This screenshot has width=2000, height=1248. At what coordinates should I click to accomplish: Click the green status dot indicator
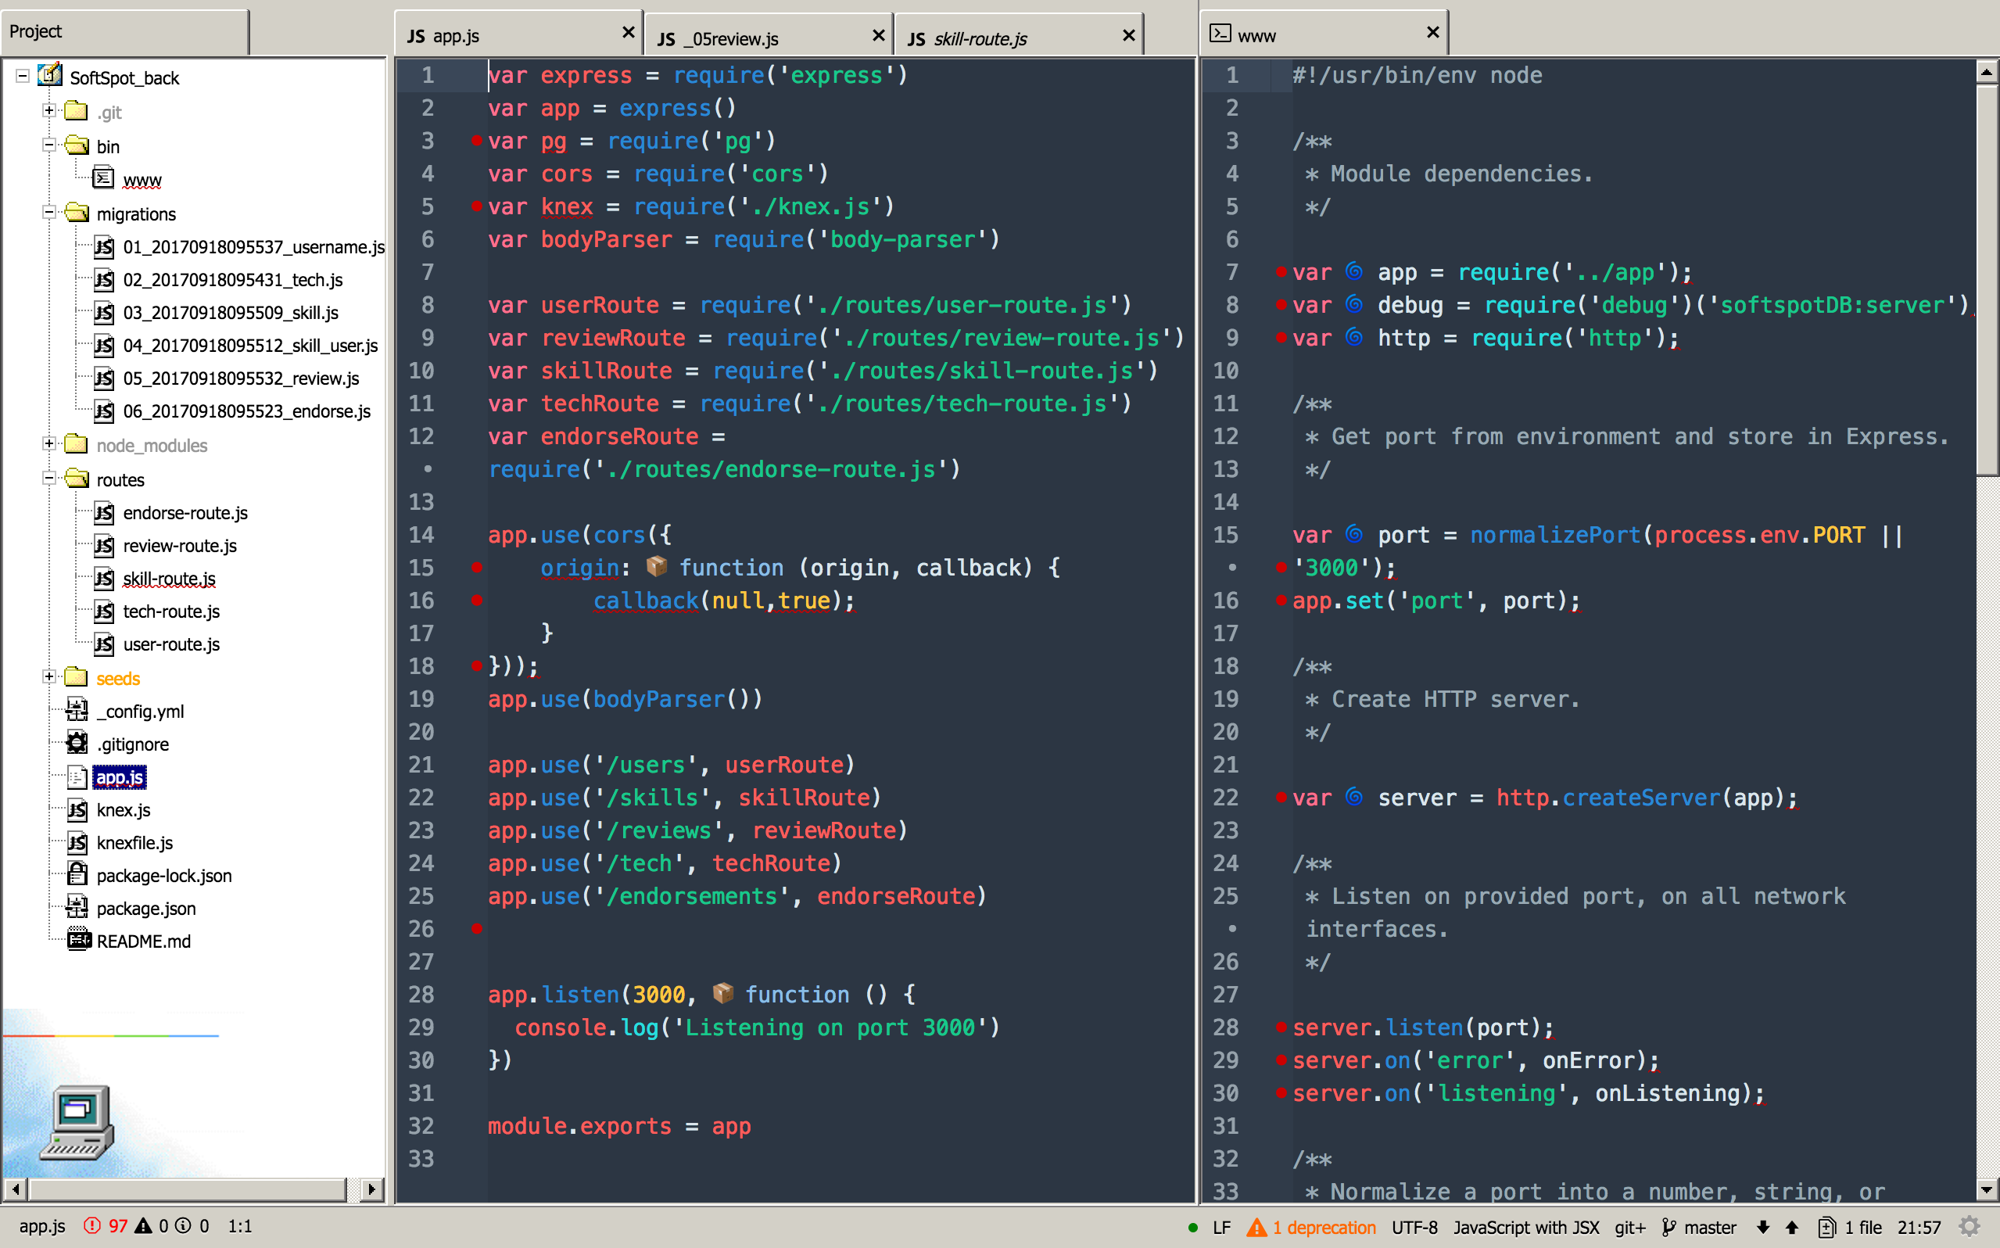(x=1192, y=1228)
